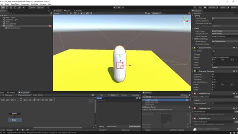The width and height of the screenshot is (238, 134).
Task: Open the Layers dropdown
Action: coord(225,7)
